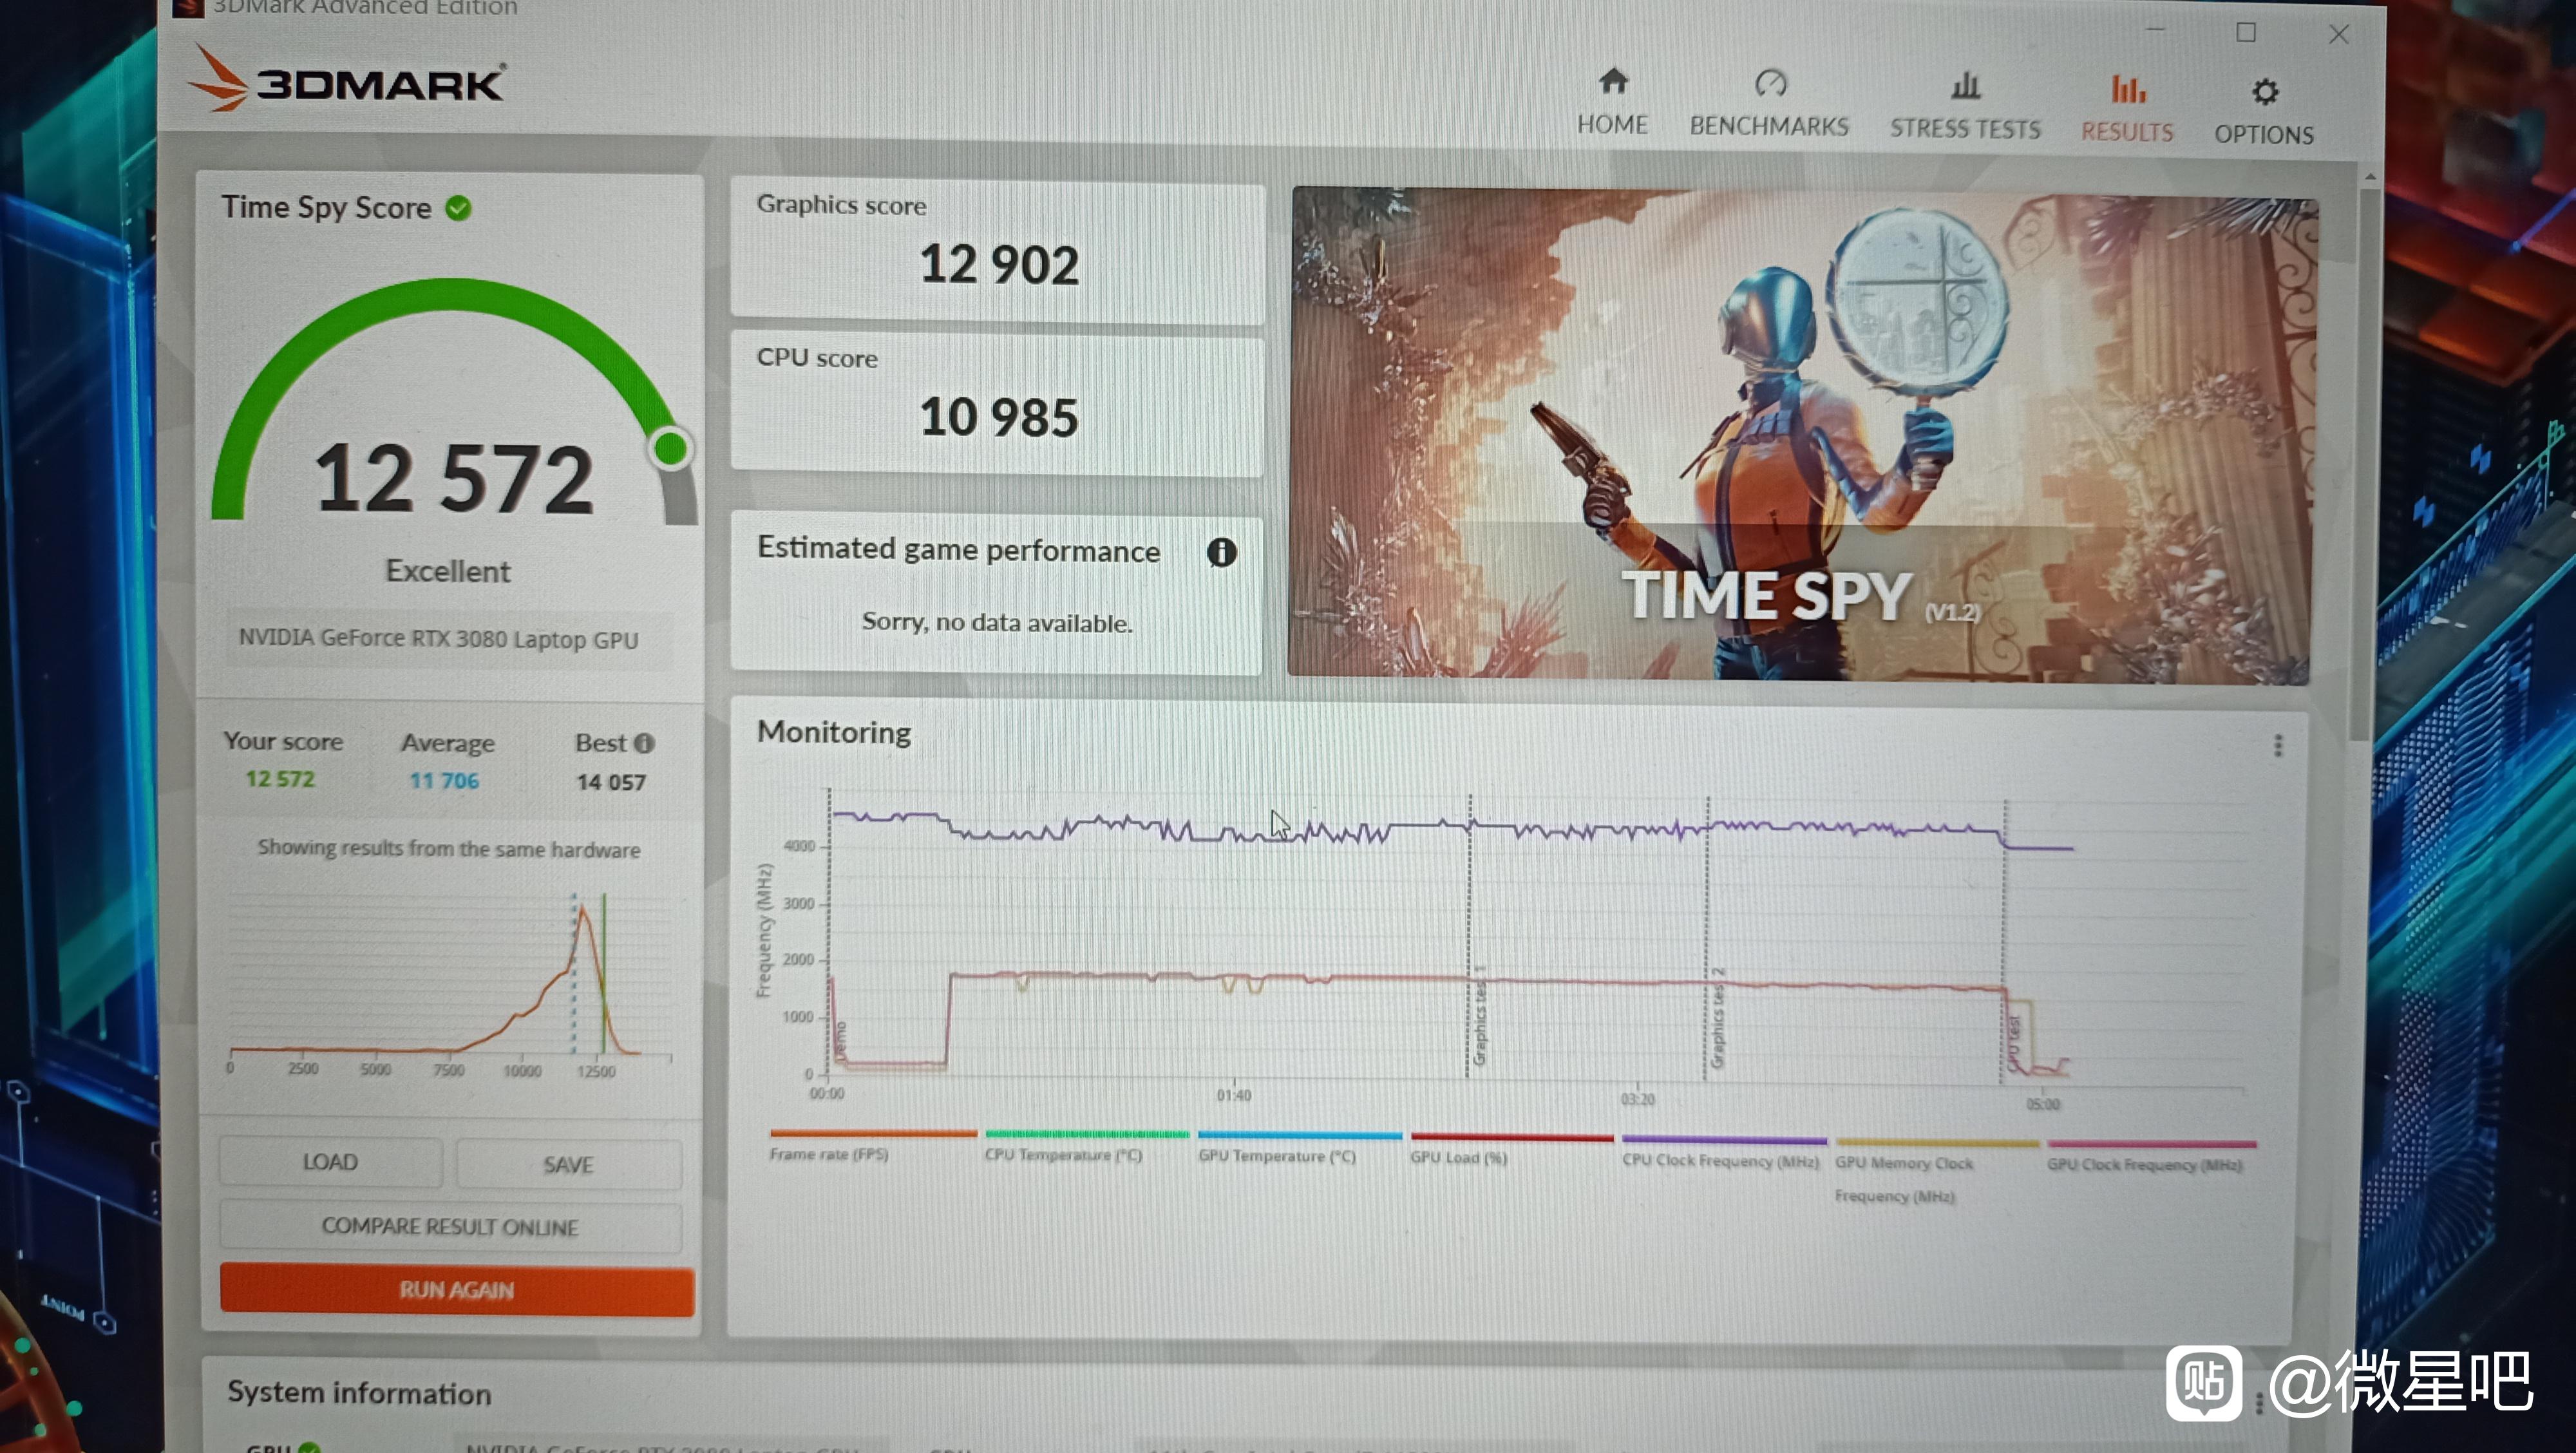Click the RUN AGAIN button
Viewport: 2576px width, 1453px height.
tap(457, 1290)
